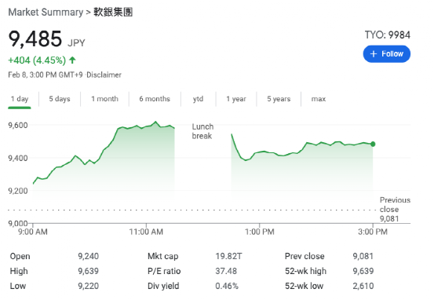Switch to the 5 days tab
This screenshot has height=300, width=434.
coord(60,99)
